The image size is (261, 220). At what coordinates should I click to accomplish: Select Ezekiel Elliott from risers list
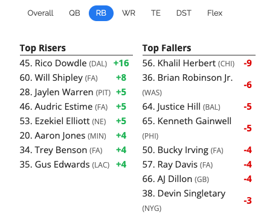[x=62, y=121]
